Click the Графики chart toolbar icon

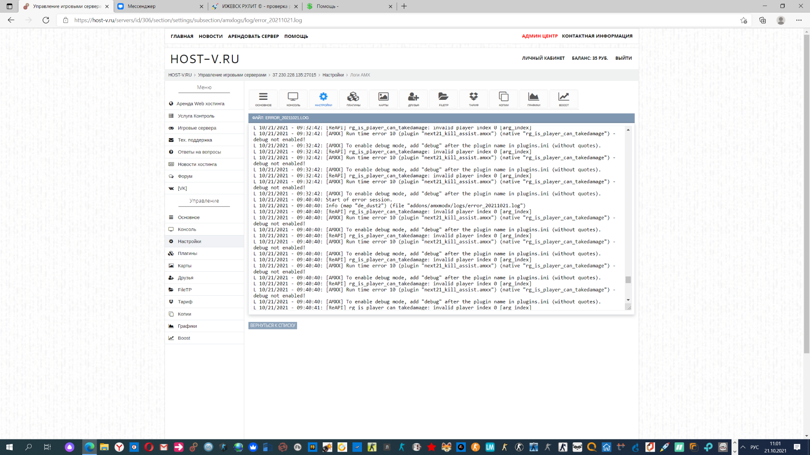click(x=533, y=99)
